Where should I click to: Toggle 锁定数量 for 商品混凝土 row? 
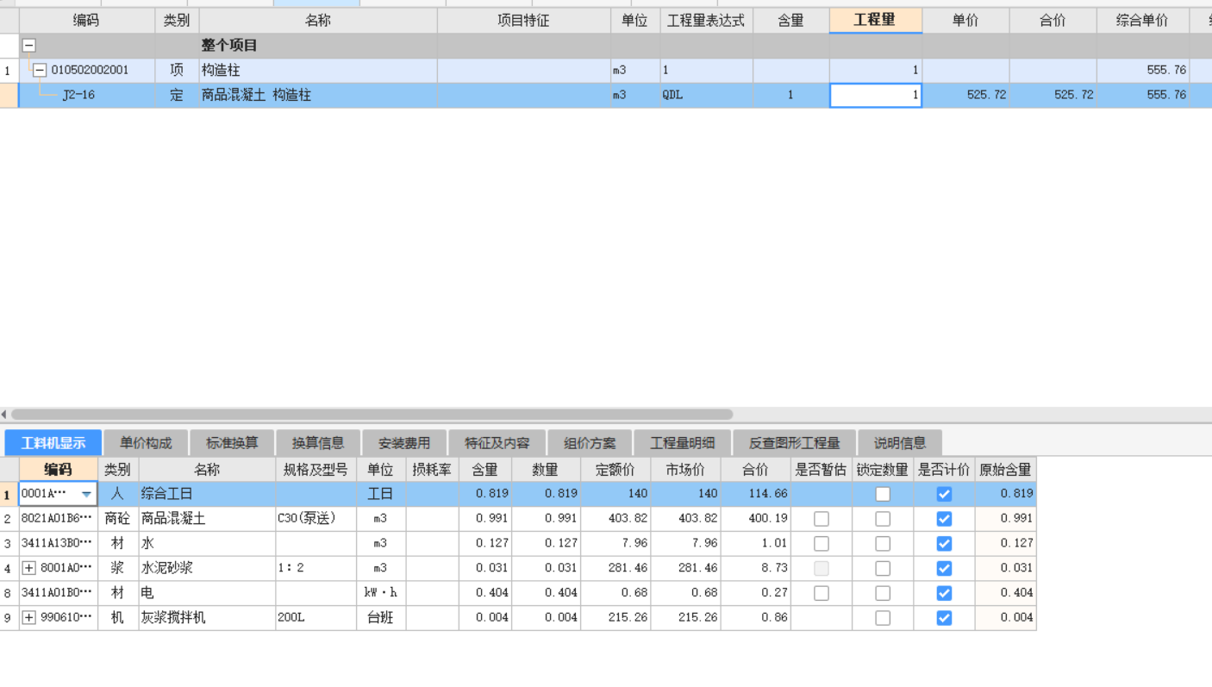[883, 519]
